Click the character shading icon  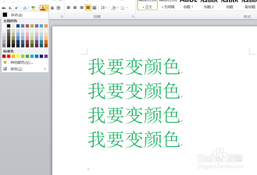[52, 8]
